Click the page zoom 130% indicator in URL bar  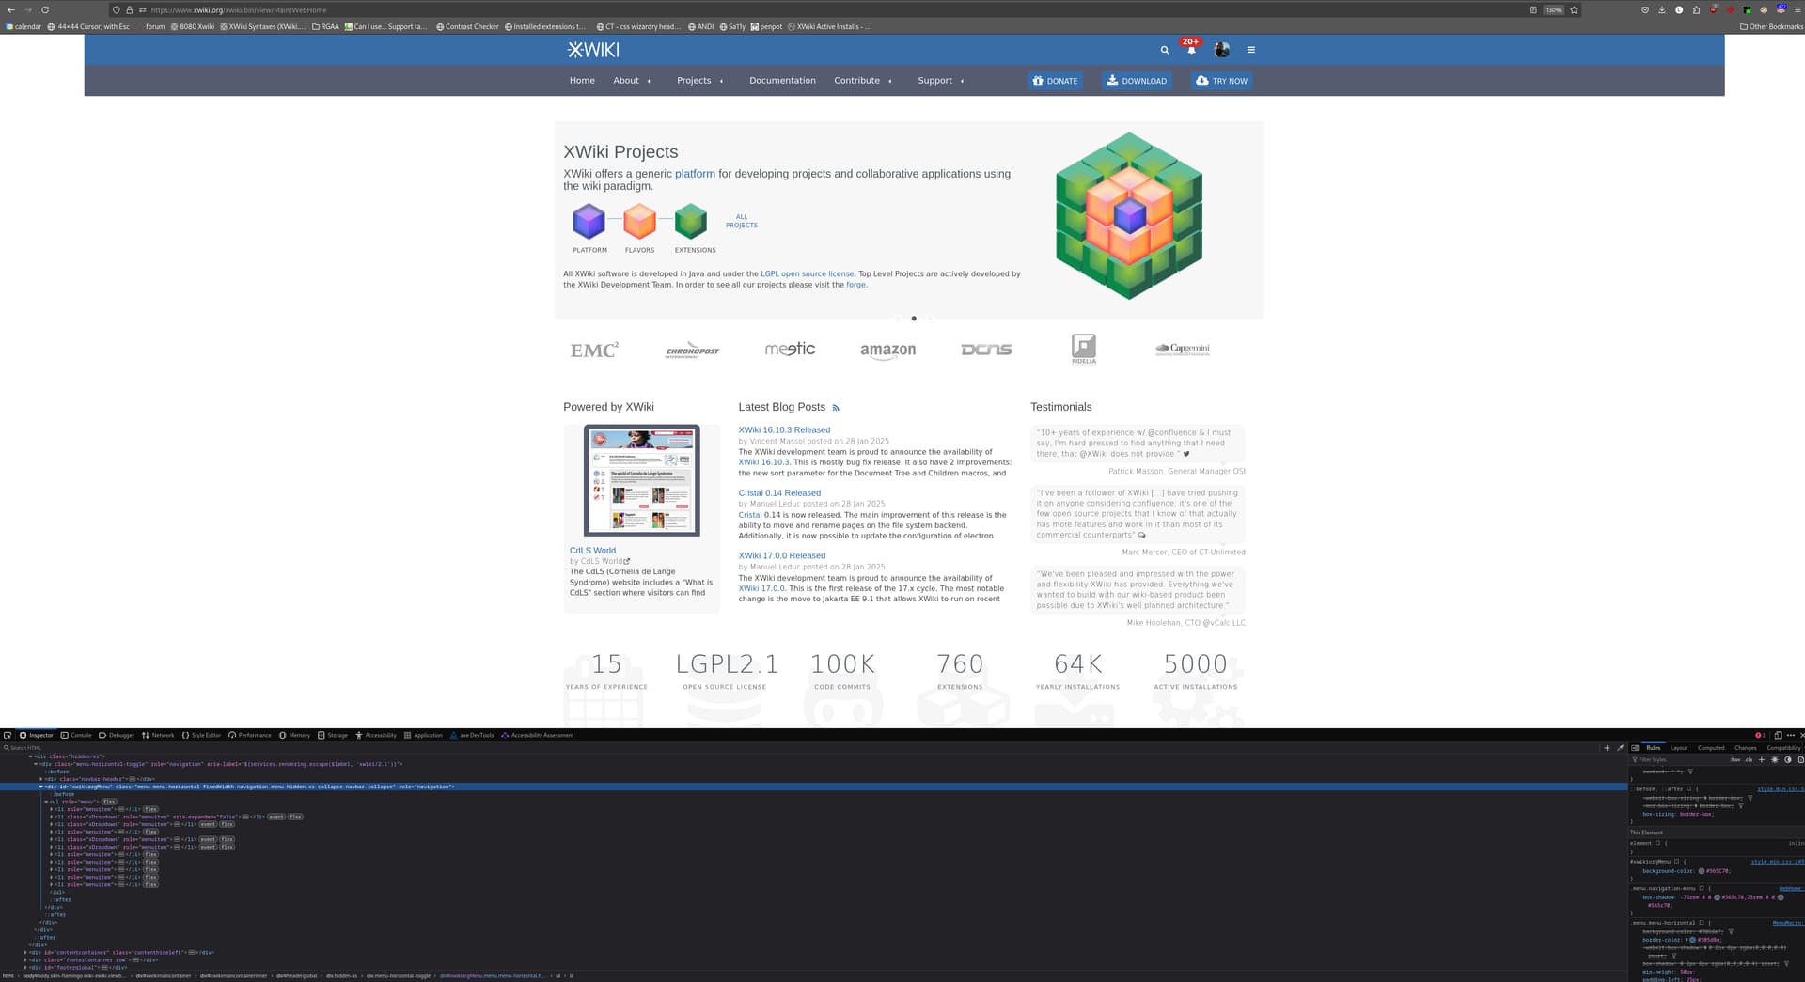[x=1553, y=9]
